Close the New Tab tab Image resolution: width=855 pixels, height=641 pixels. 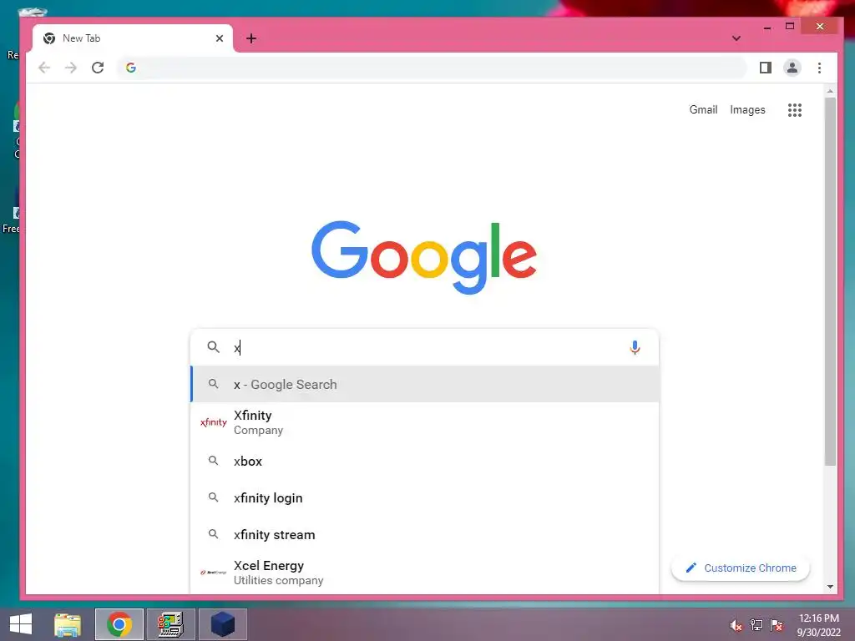(x=220, y=38)
